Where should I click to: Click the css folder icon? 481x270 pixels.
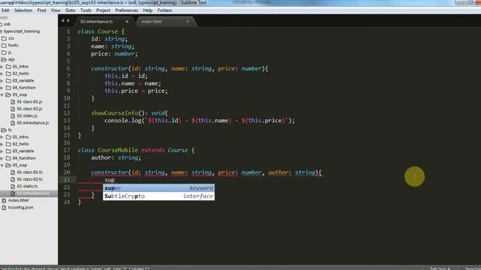[4, 38]
